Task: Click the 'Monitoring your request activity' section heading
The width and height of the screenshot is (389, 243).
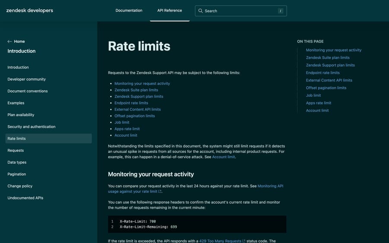Action: [151, 174]
